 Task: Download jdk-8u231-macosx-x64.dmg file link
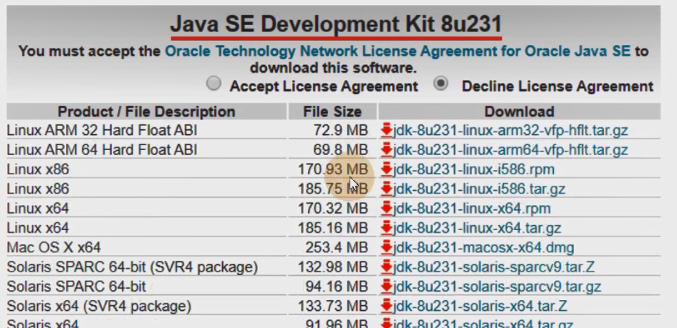click(484, 248)
